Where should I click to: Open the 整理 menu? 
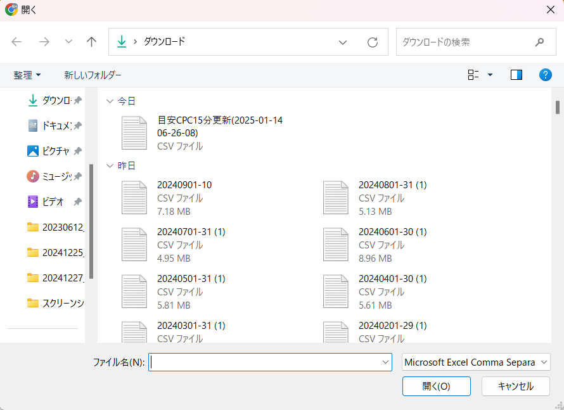click(x=27, y=75)
